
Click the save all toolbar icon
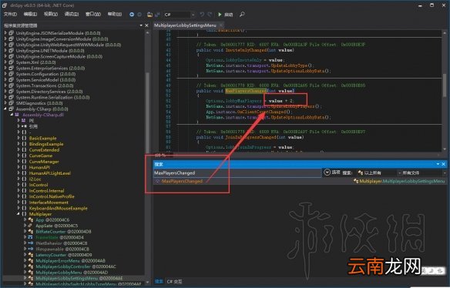tap(157, 15)
